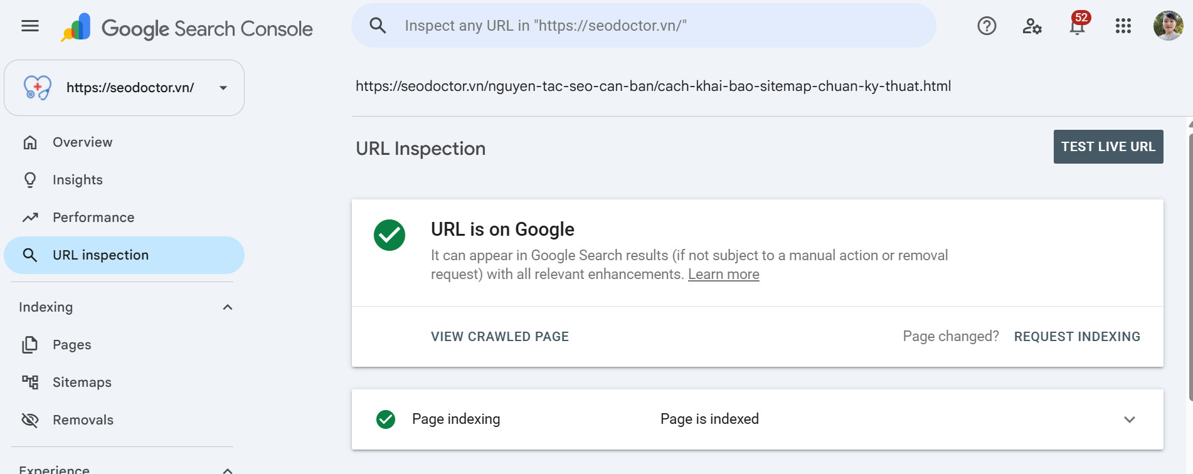The image size is (1193, 474).
Task: Click the TEST LIVE URL button
Action: (x=1108, y=147)
